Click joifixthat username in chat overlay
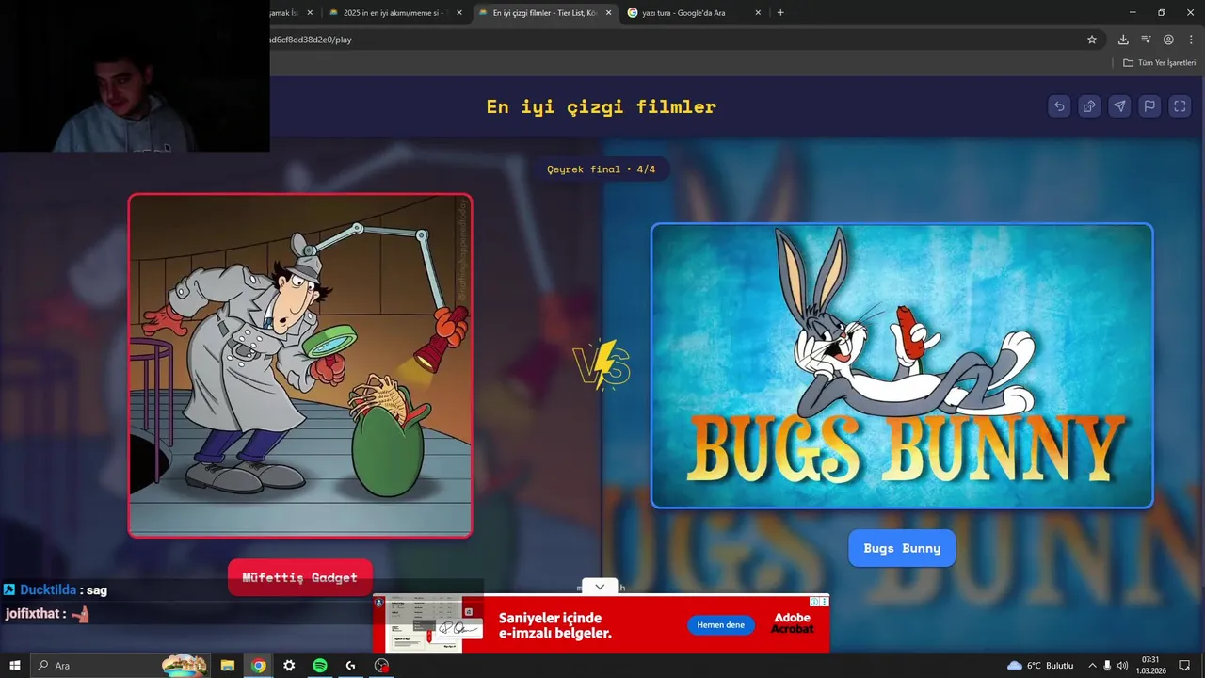This screenshot has height=678, width=1205. (x=32, y=613)
